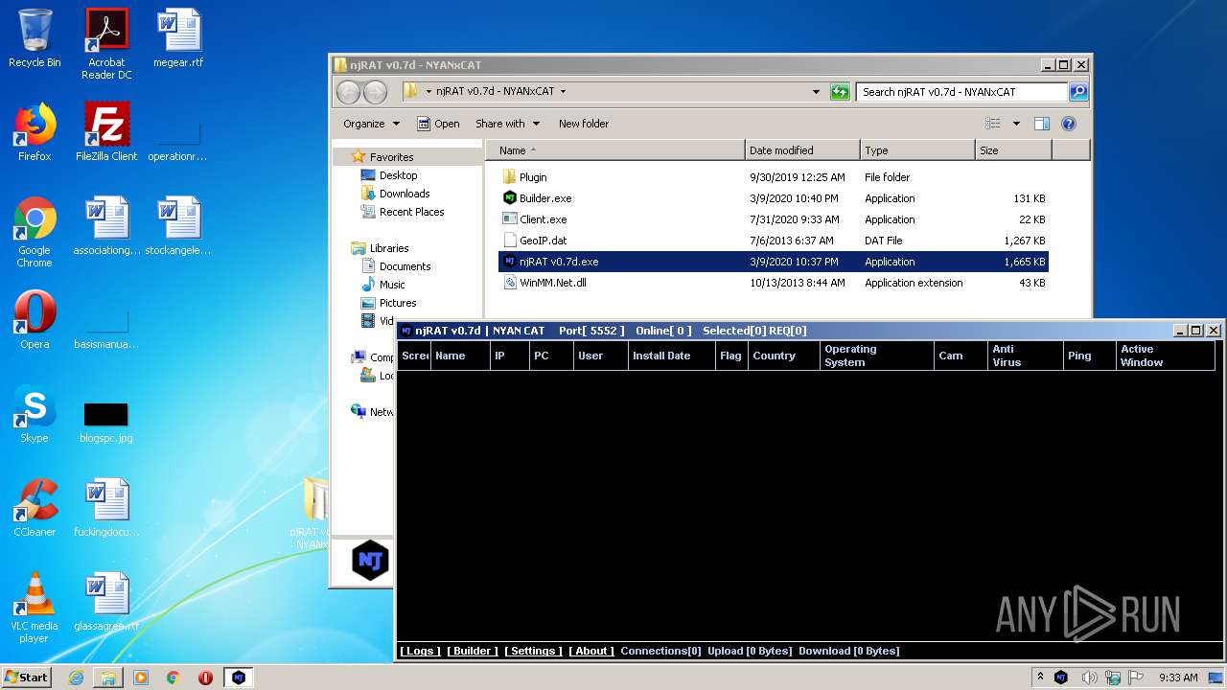This screenshot has height=690, width=1227.
Task: Click the Name column header in njRAT
Action: point(460,356)
